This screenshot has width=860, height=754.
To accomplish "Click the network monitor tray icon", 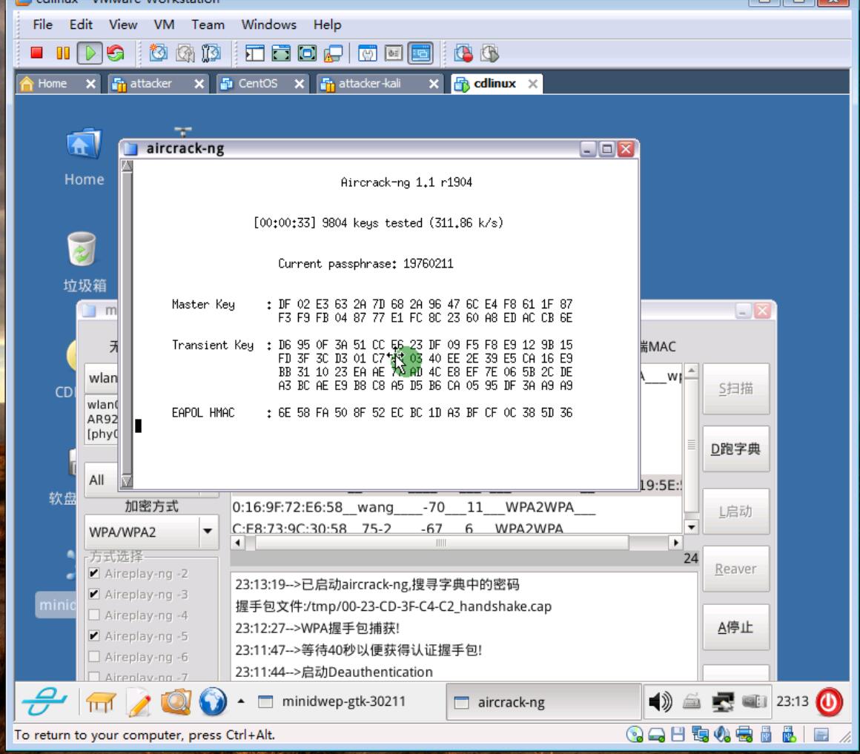I will pyautogui.click(x=722, y=702).
